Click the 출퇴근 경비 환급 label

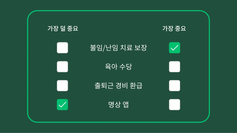(118, 86)
